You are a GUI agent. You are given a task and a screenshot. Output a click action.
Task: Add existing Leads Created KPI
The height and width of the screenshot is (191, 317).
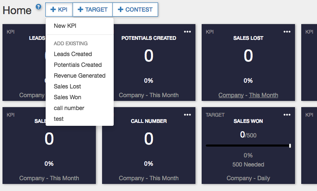point(73,54)
